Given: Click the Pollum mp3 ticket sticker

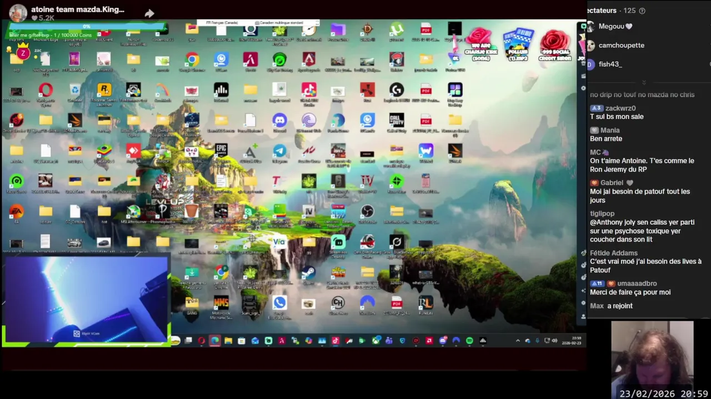Looking at the screenshot, I should [x=518, y=44].
